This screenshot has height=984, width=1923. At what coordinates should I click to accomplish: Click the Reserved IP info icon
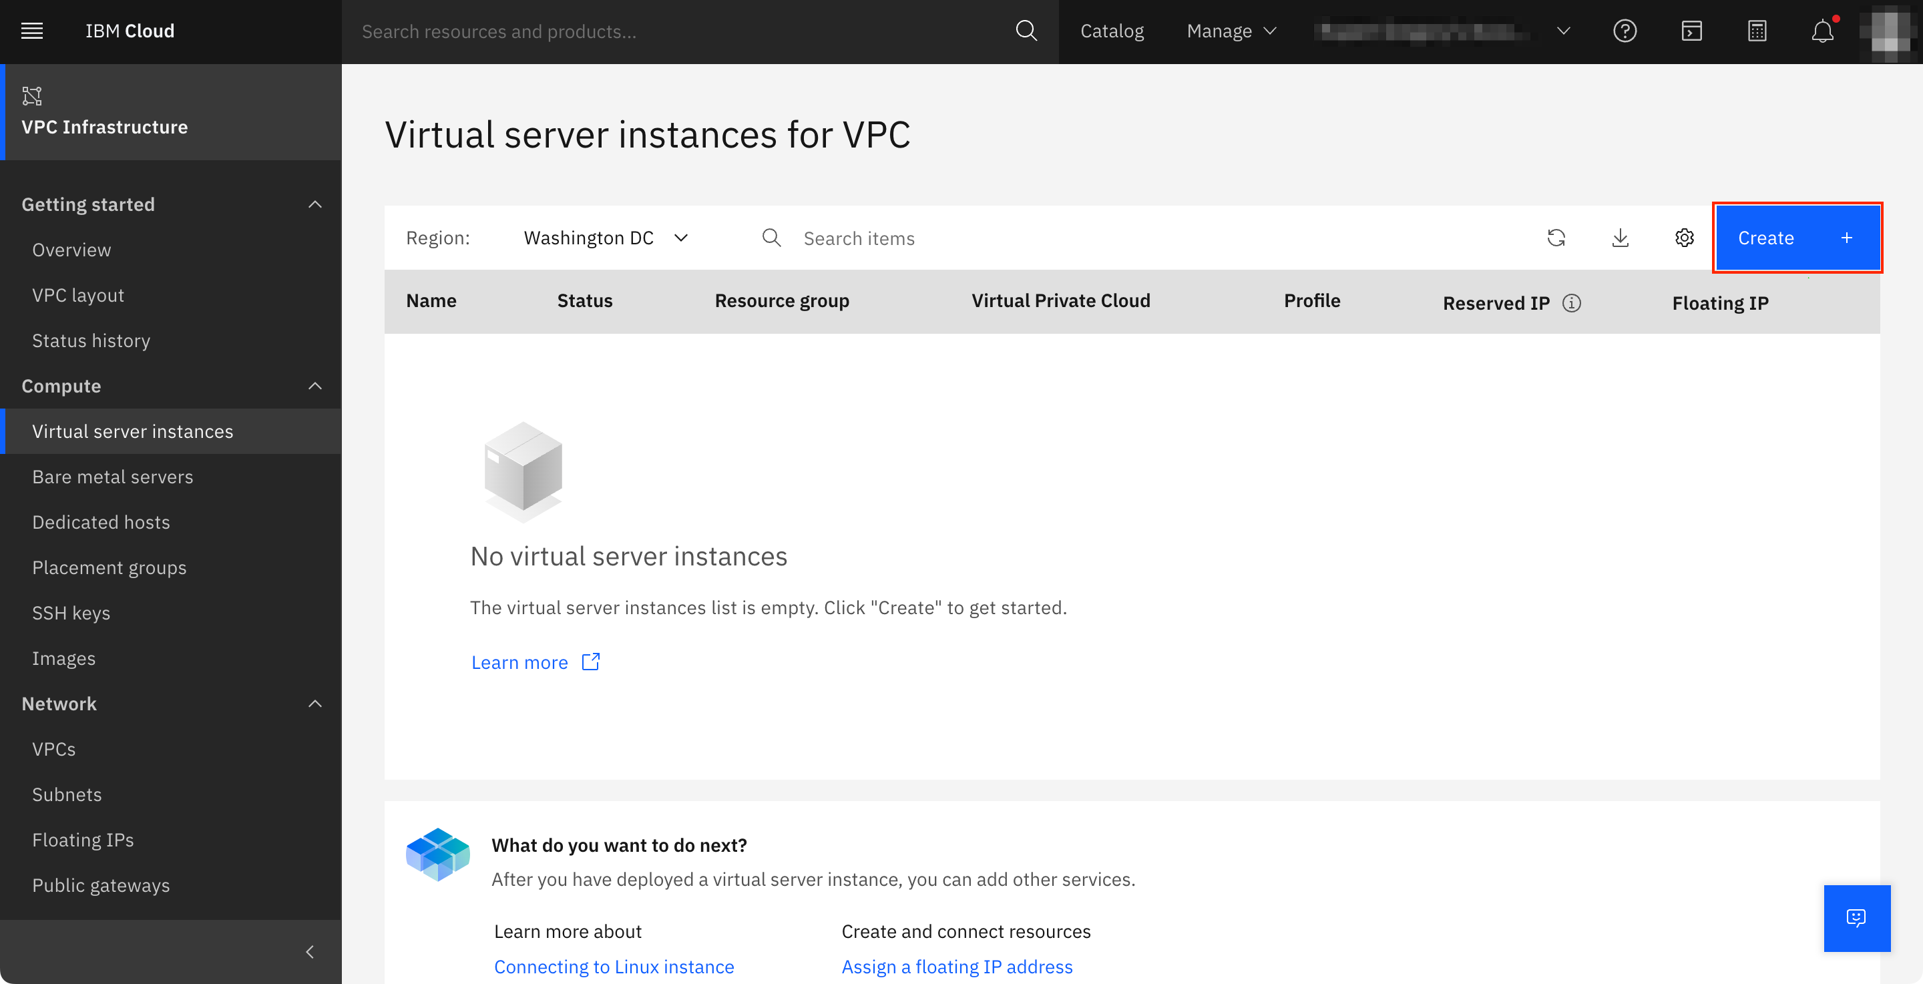click(1571, 303)
